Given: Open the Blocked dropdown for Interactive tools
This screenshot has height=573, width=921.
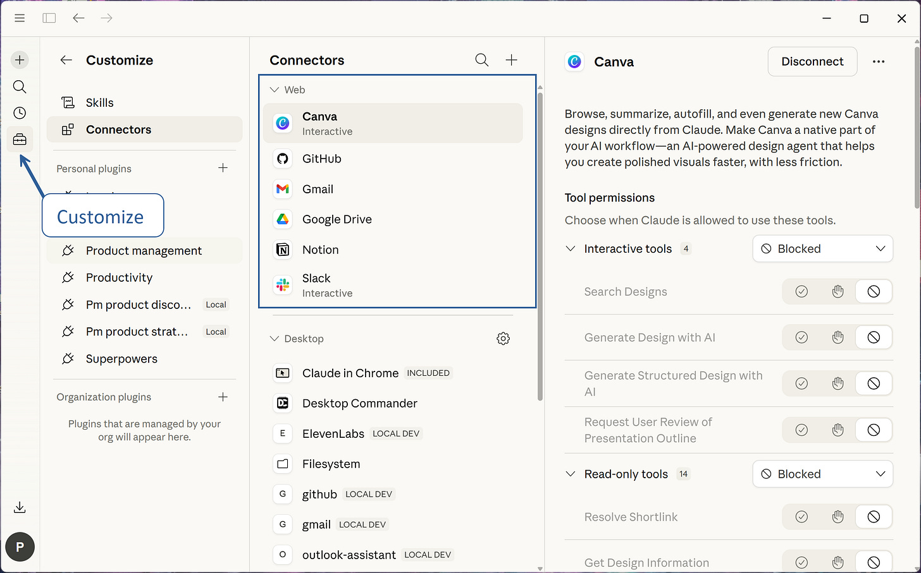Looking at the screenshot, I should 822,248.
